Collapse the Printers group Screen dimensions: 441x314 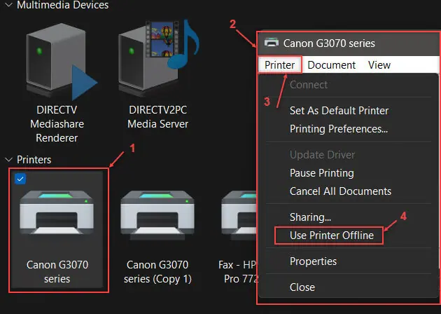pos(8,160)
